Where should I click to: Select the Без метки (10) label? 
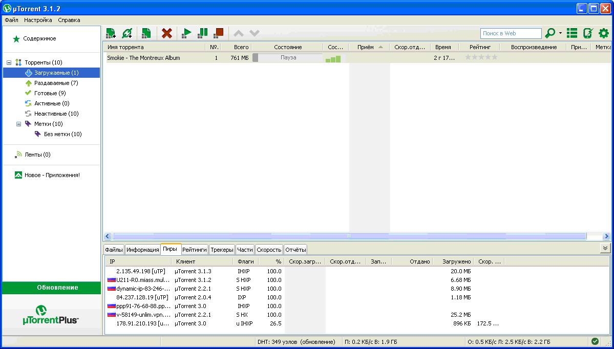[62, 134]
